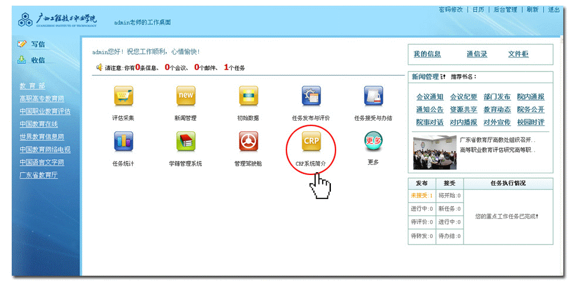Open the 任务统计 chart icon
The height and width of the screenshot is (281, 575).
123,141
